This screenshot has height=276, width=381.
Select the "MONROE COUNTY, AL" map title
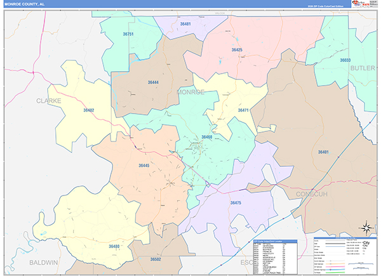coord(24,4)
